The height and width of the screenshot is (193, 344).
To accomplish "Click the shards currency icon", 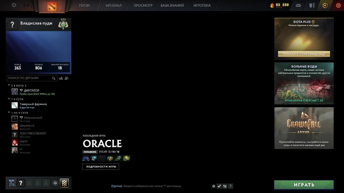I will coord(272,5).
